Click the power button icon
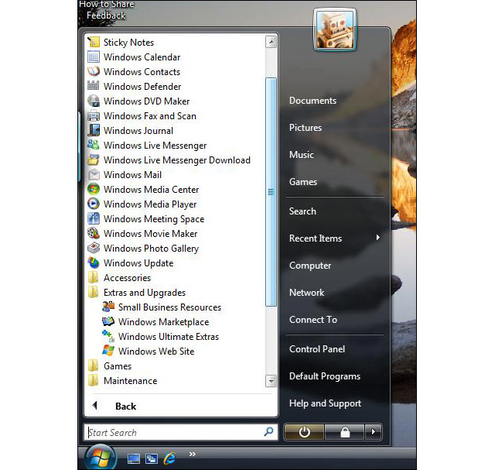495x470 pixels. point(304,432)
